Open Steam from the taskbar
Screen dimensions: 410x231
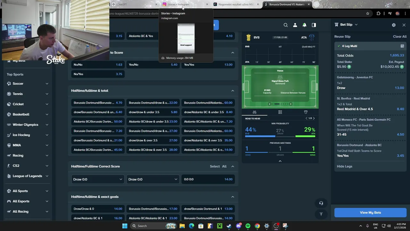coord(229,226)
